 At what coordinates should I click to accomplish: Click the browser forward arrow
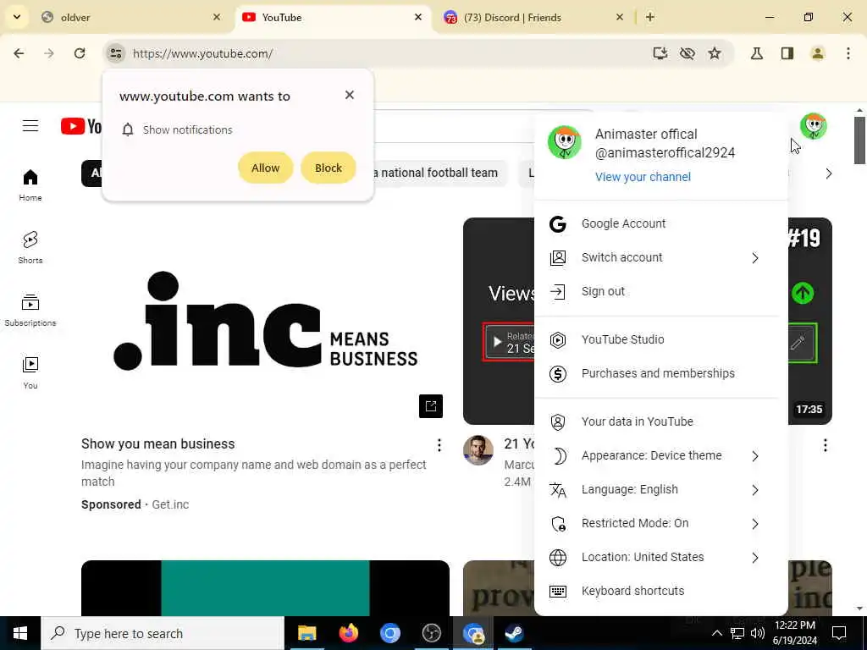[x=49, y=53]
